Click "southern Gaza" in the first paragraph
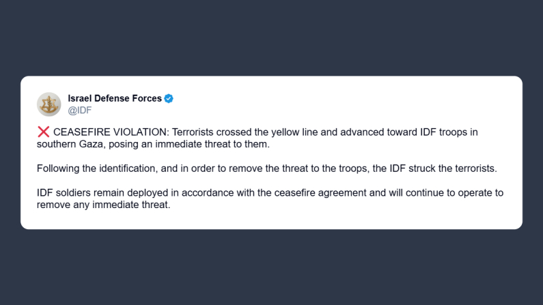This screenshot has height=305, width=543. pos(69,144)
